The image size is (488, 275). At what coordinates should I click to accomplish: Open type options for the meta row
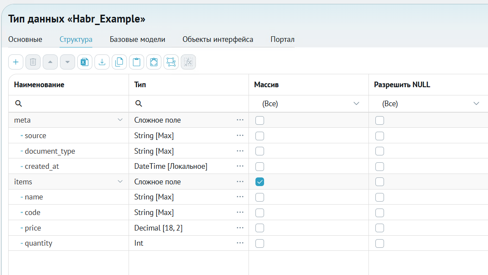(240, 120)
